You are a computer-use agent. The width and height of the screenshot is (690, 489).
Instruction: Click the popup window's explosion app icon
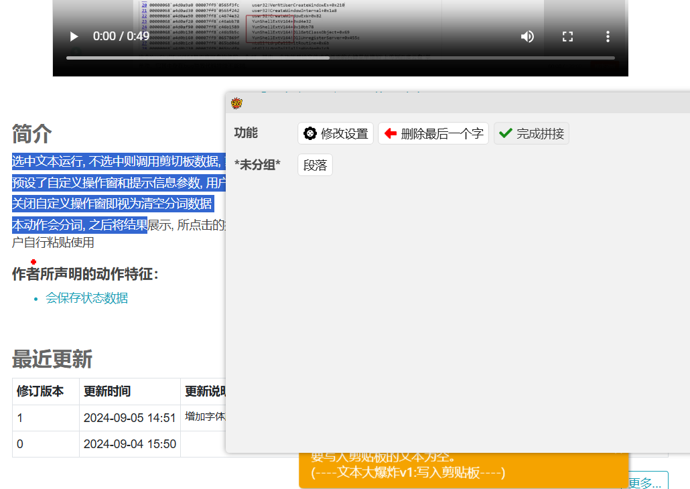[x=236, y=103]
